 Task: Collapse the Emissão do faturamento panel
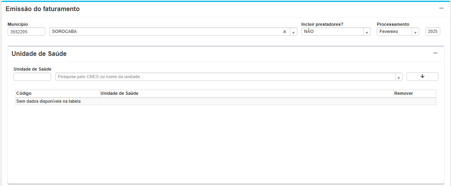pyautogui.click(x=441, y=8)
